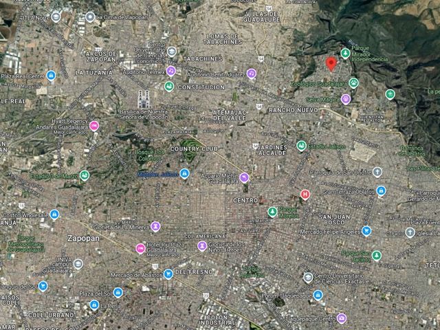Click the Iglesia cross marker near right edge
The height and width of the screenshot is (330, 440).
tap(410, 232)
